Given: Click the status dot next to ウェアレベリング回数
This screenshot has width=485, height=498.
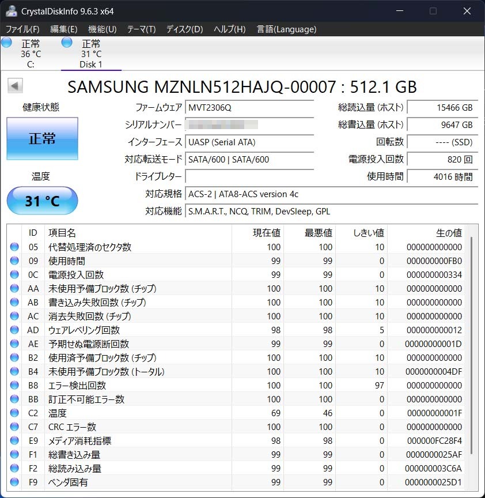Looking at the screenshot, I should [x=14, y=330].
